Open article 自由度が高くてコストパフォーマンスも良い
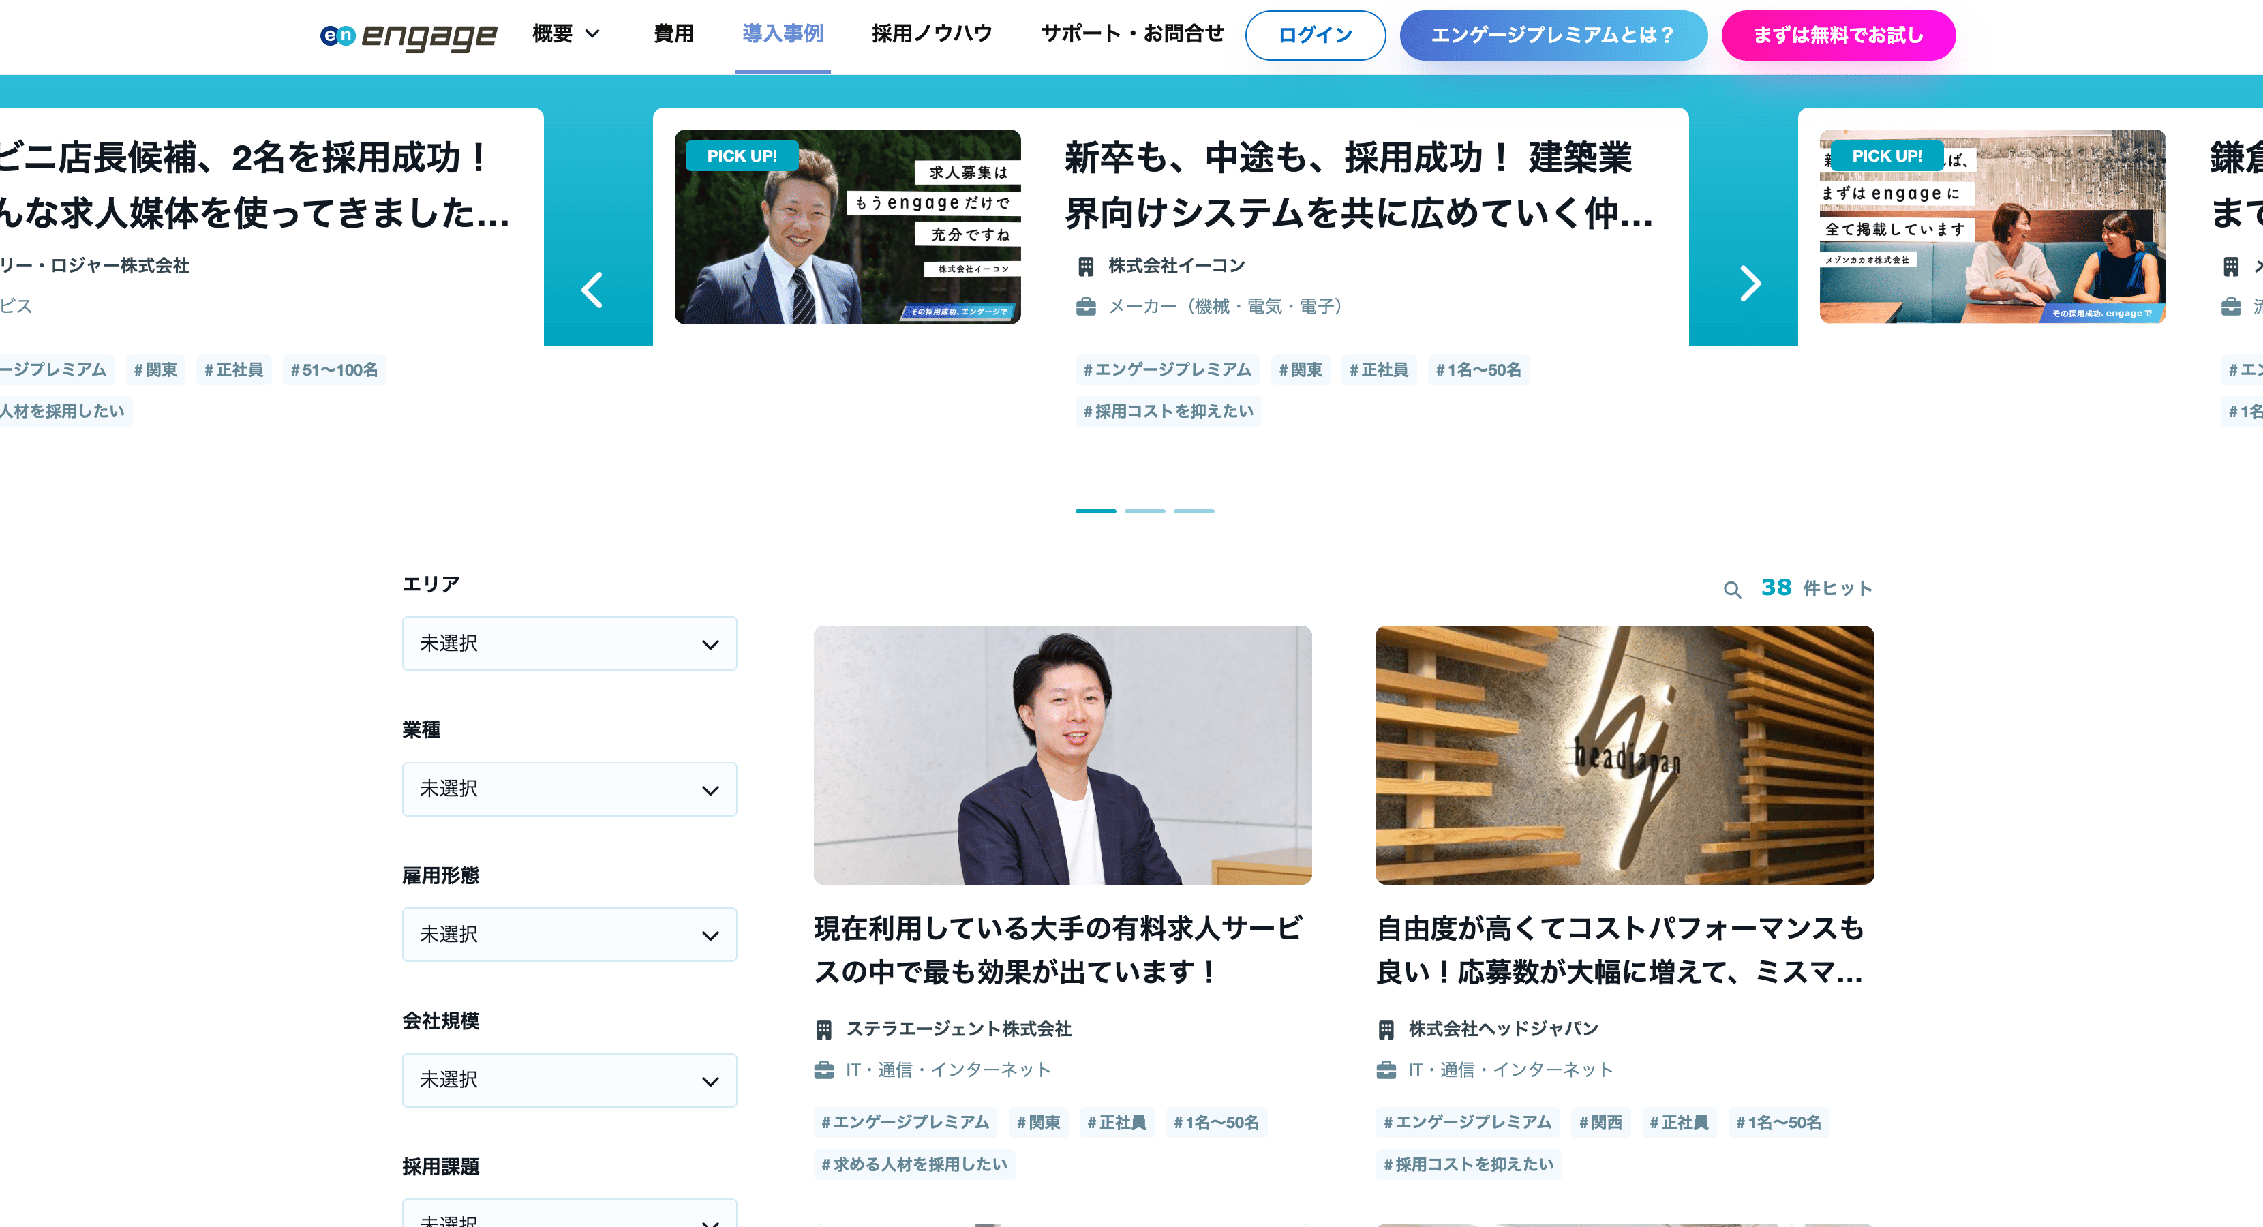 pyautogui.click(x=1620, y=950)
